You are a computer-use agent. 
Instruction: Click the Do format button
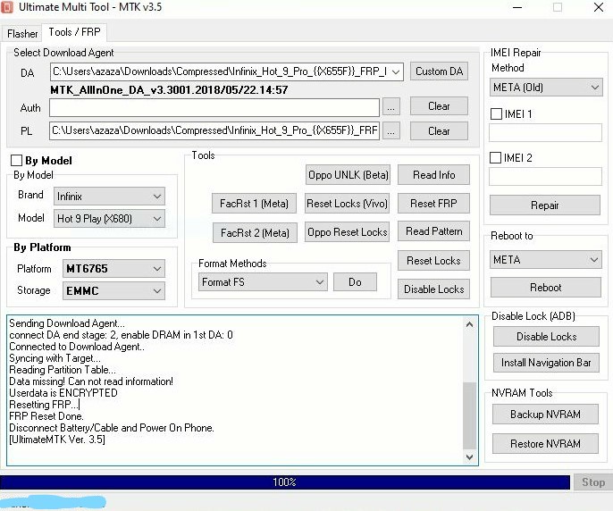[x=355, y=282]
